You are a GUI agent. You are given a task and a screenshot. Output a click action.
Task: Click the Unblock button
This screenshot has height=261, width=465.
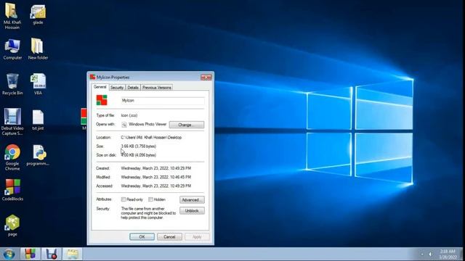pos(192,211)
